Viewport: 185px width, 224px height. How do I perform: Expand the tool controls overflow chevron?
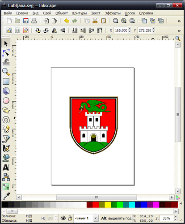pos(179,31)
